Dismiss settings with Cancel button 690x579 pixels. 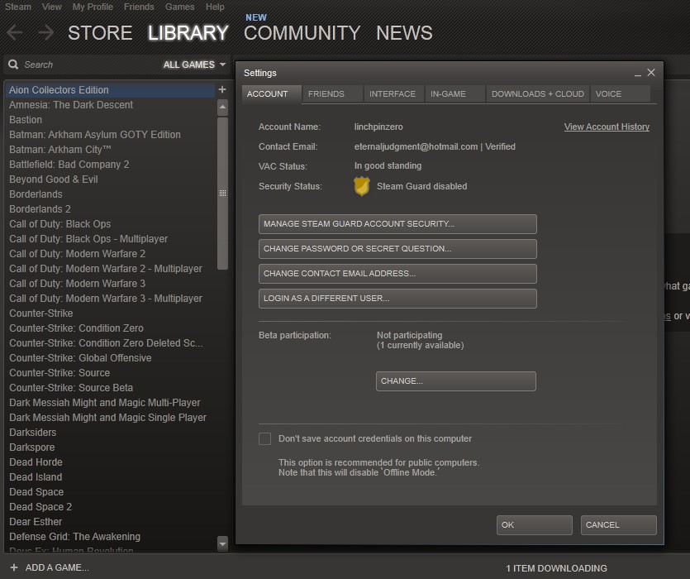(x=618, y=524)
